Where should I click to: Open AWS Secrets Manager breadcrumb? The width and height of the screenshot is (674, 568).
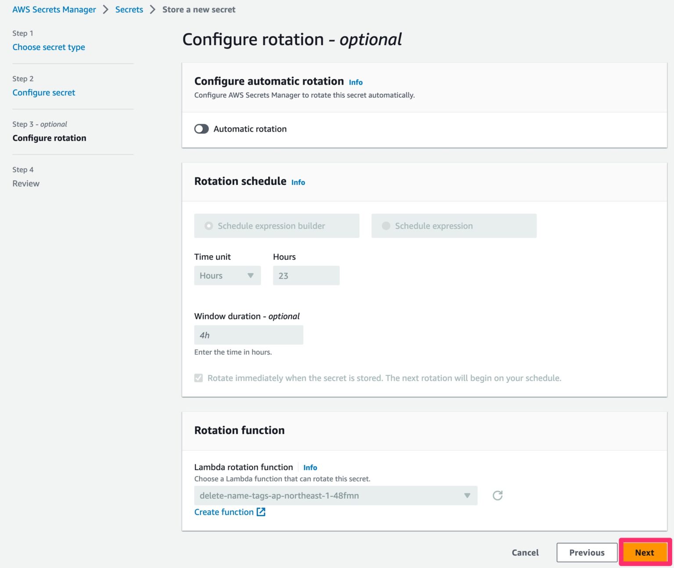[54, 10]
